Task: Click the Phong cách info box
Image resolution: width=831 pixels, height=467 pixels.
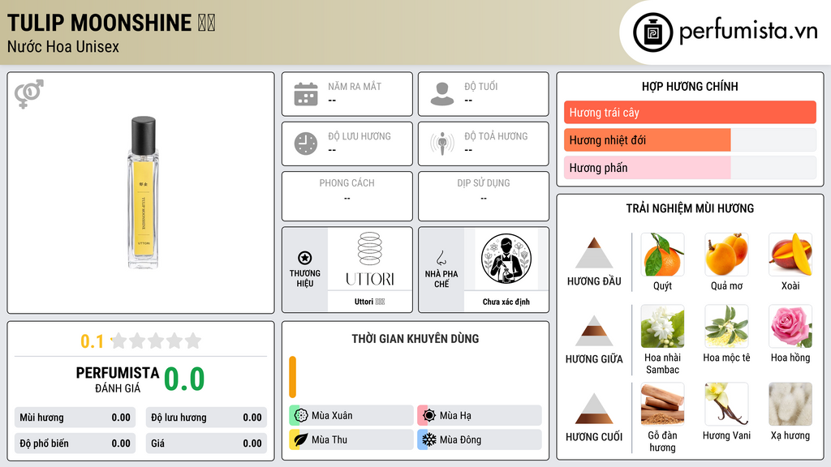Action: point(347,196)
